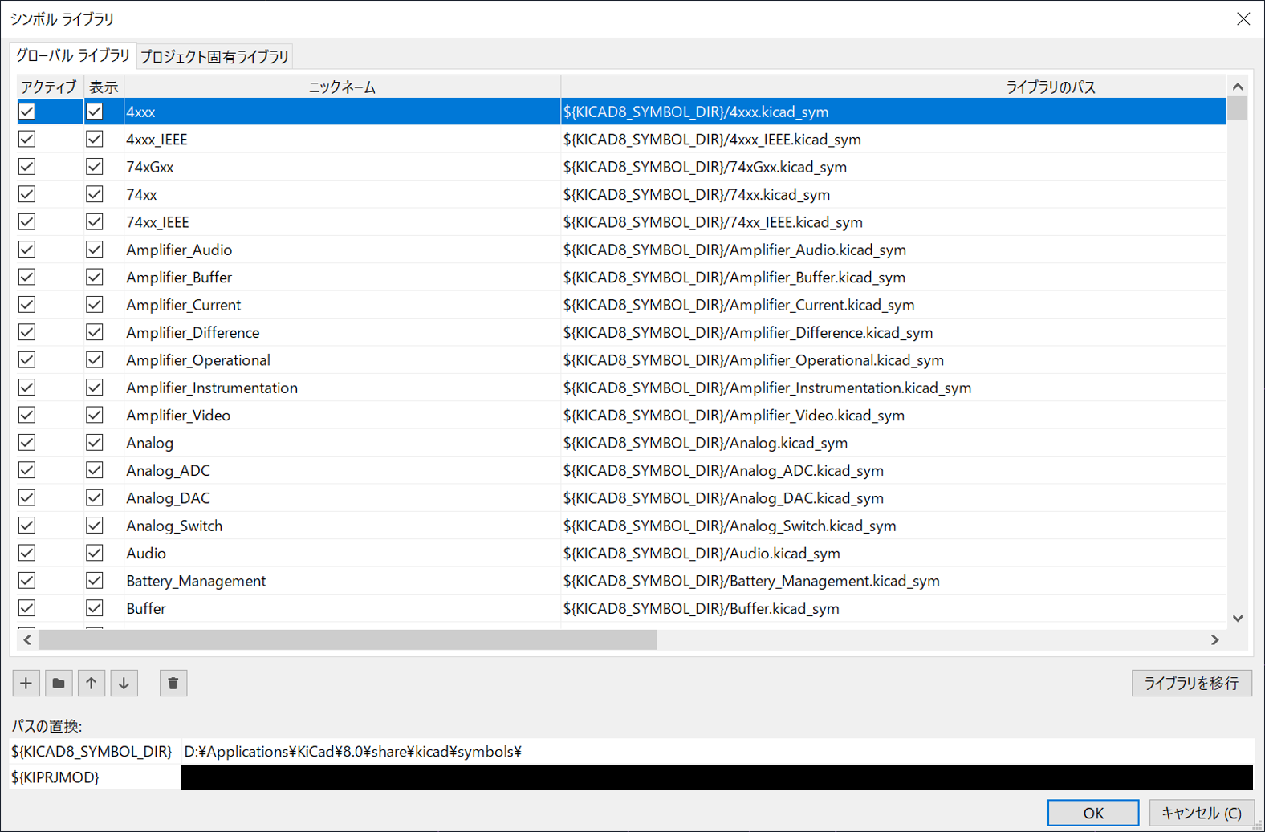Delete selected library with trash icon
The height and width of the screenshot is (832, 1265).
(173, 683)
